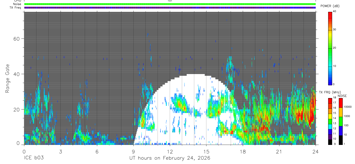Click the purple 10–11 MHz TX FRQ swatch
Viewport: 355px width, 164px height.
pos(330,137)
